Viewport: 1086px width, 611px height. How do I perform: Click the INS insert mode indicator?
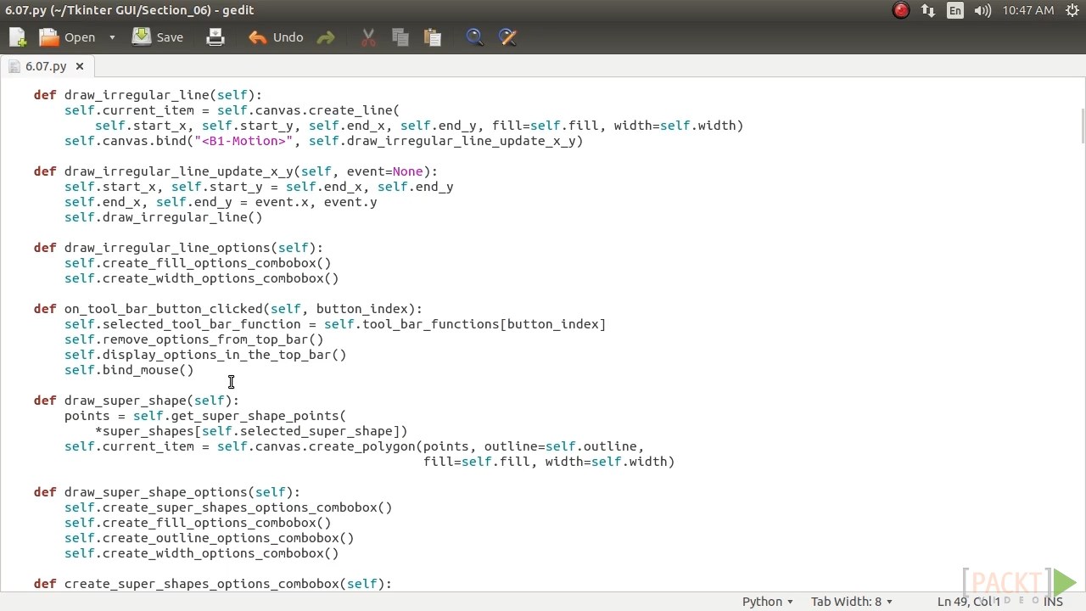click(1053, 601)
